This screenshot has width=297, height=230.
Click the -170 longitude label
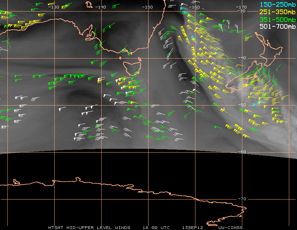(x=241, y=7)
